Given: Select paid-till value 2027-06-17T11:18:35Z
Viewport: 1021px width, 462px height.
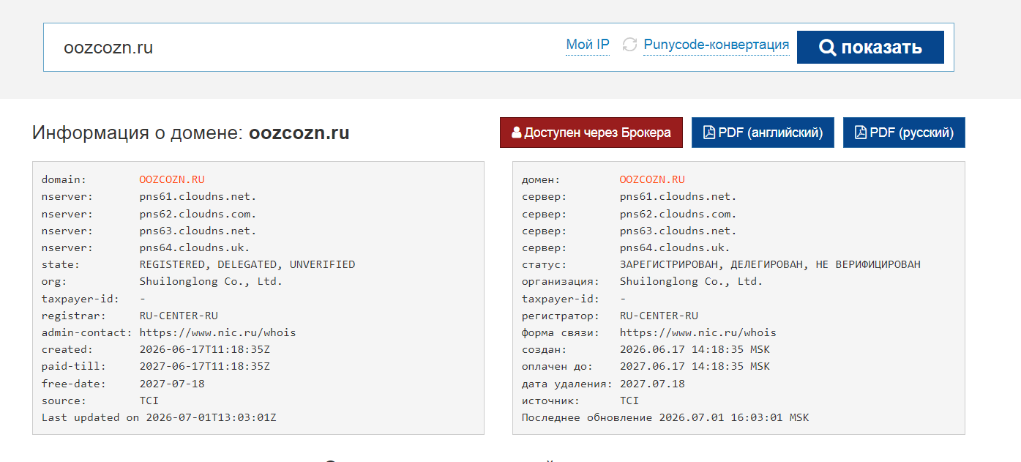Looking at the screenshot, I should pyautogui.click(x=204, y=366).
